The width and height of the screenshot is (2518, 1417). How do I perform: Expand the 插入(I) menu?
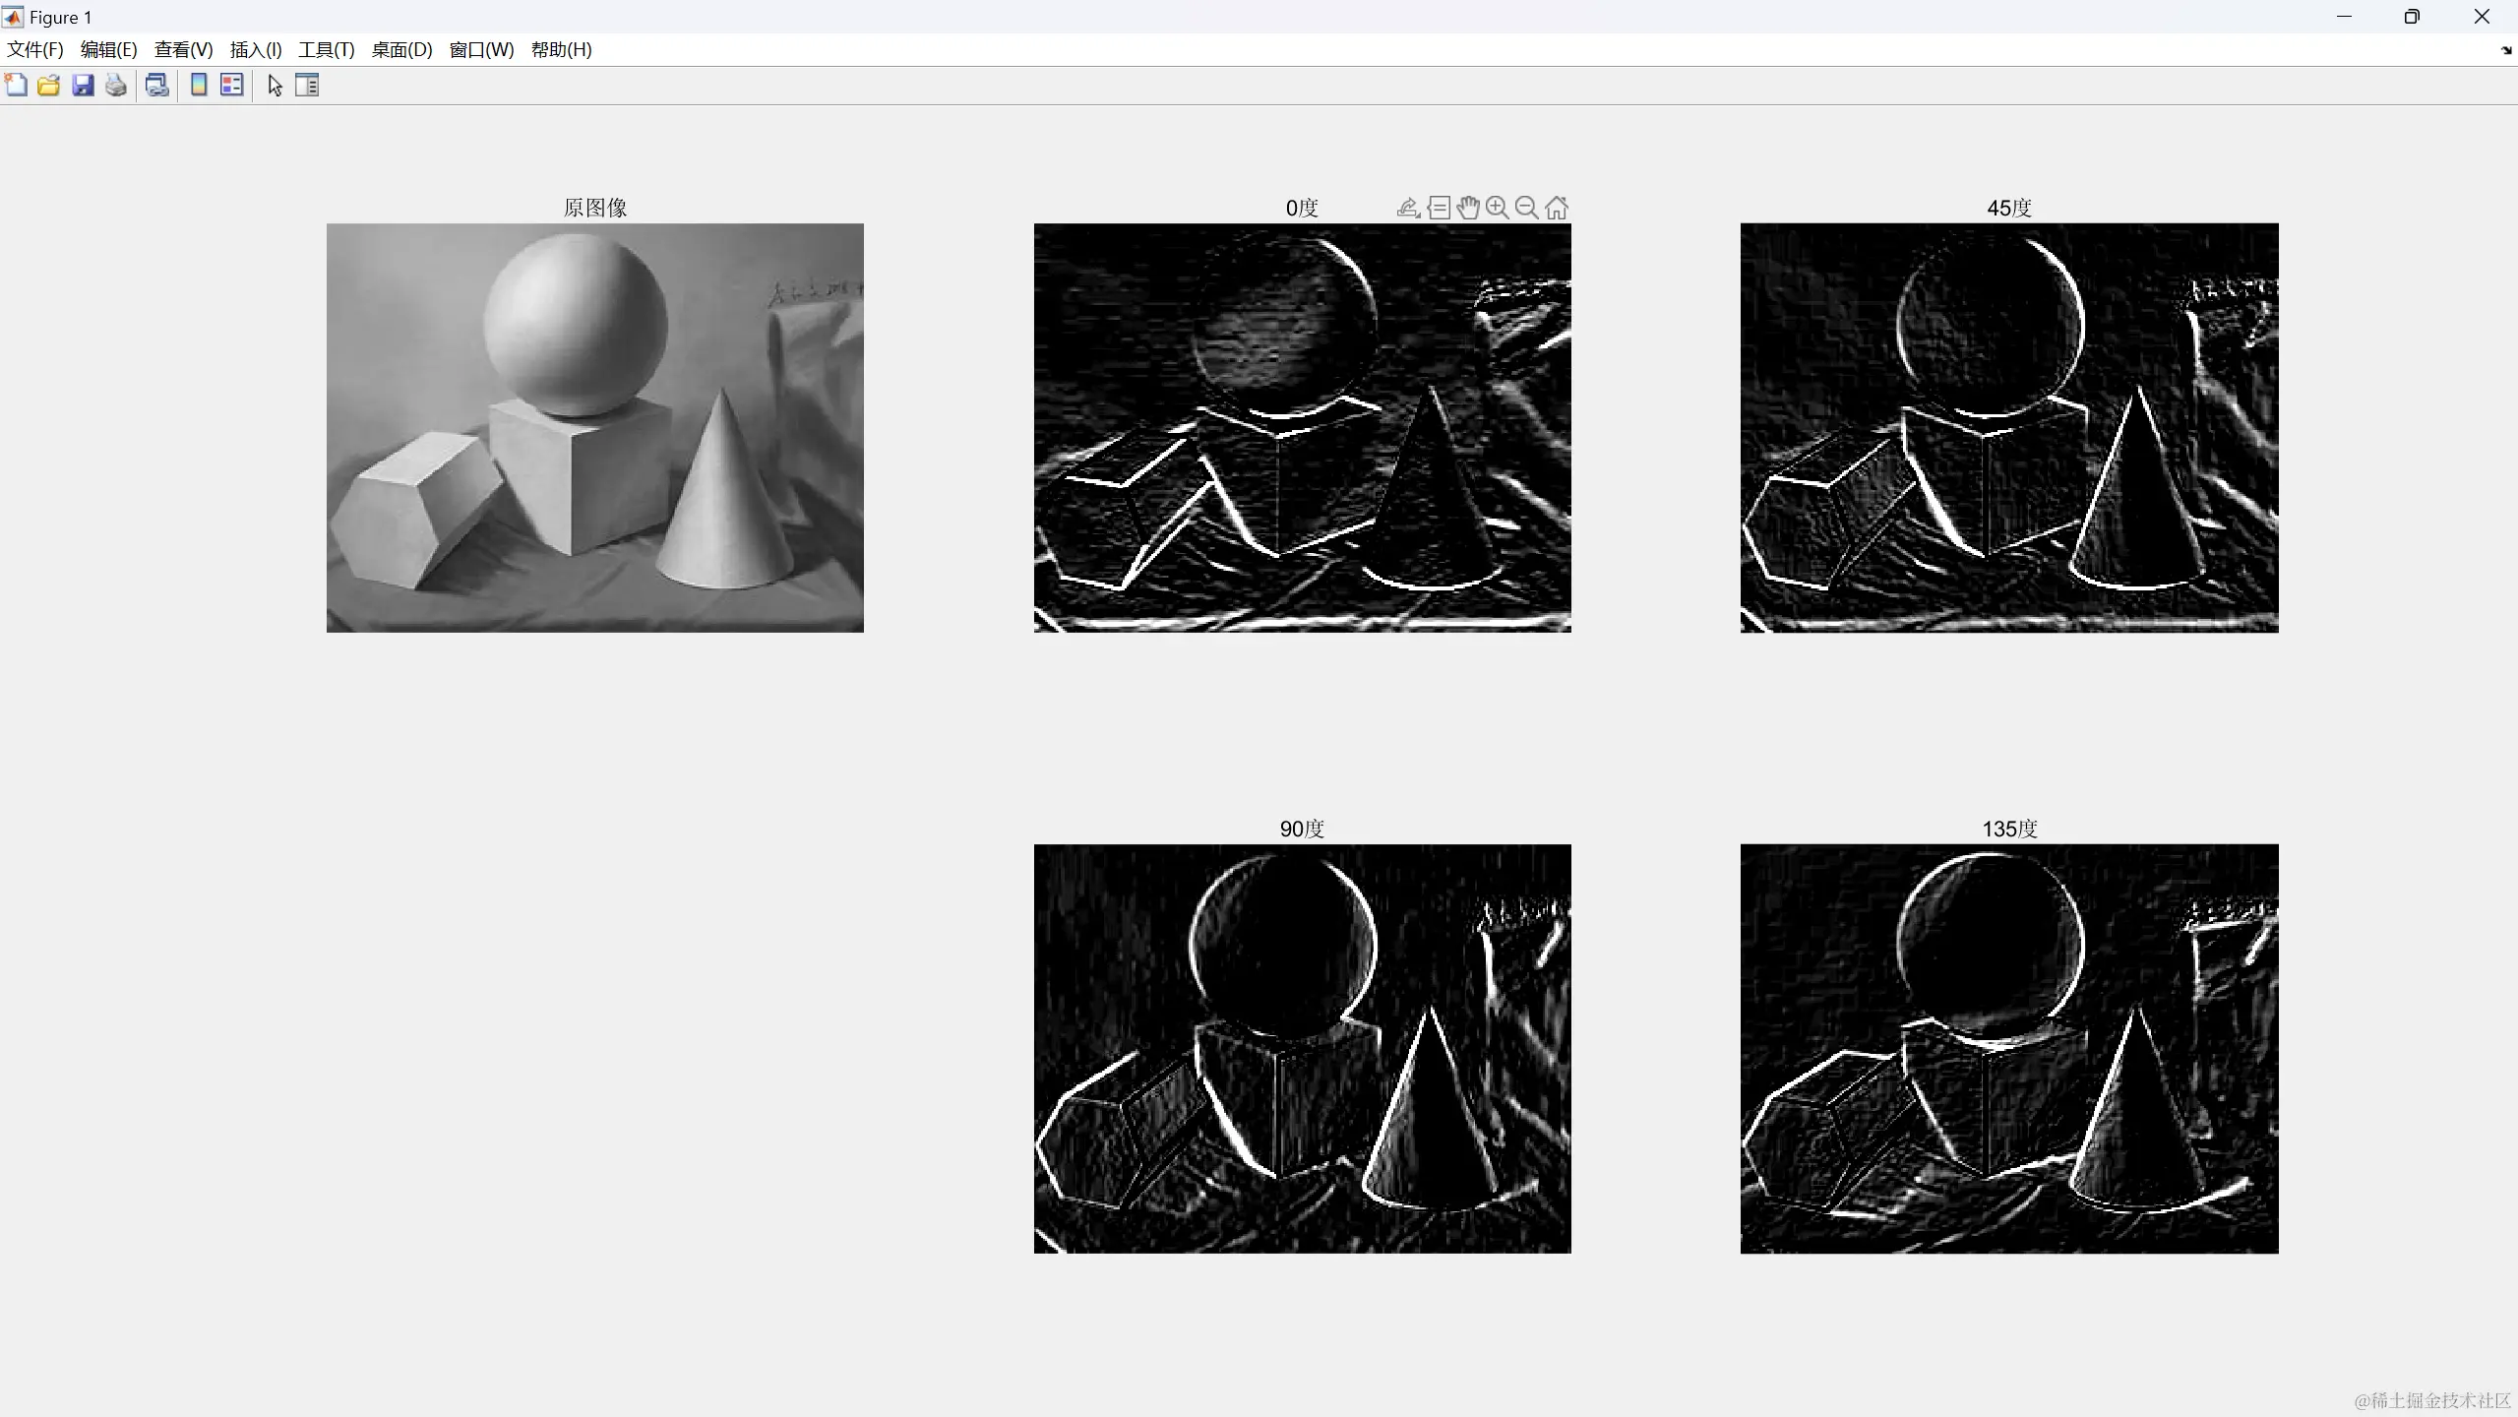(x=256, y=50)
